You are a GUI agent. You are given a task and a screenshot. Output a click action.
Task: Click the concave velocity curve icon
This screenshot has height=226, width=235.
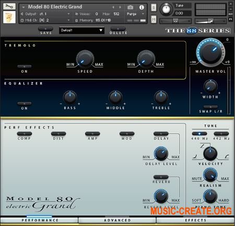click(x=195, y=156)
